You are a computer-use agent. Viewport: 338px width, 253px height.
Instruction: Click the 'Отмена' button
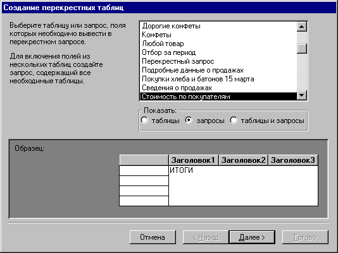[x=153, y=237]
